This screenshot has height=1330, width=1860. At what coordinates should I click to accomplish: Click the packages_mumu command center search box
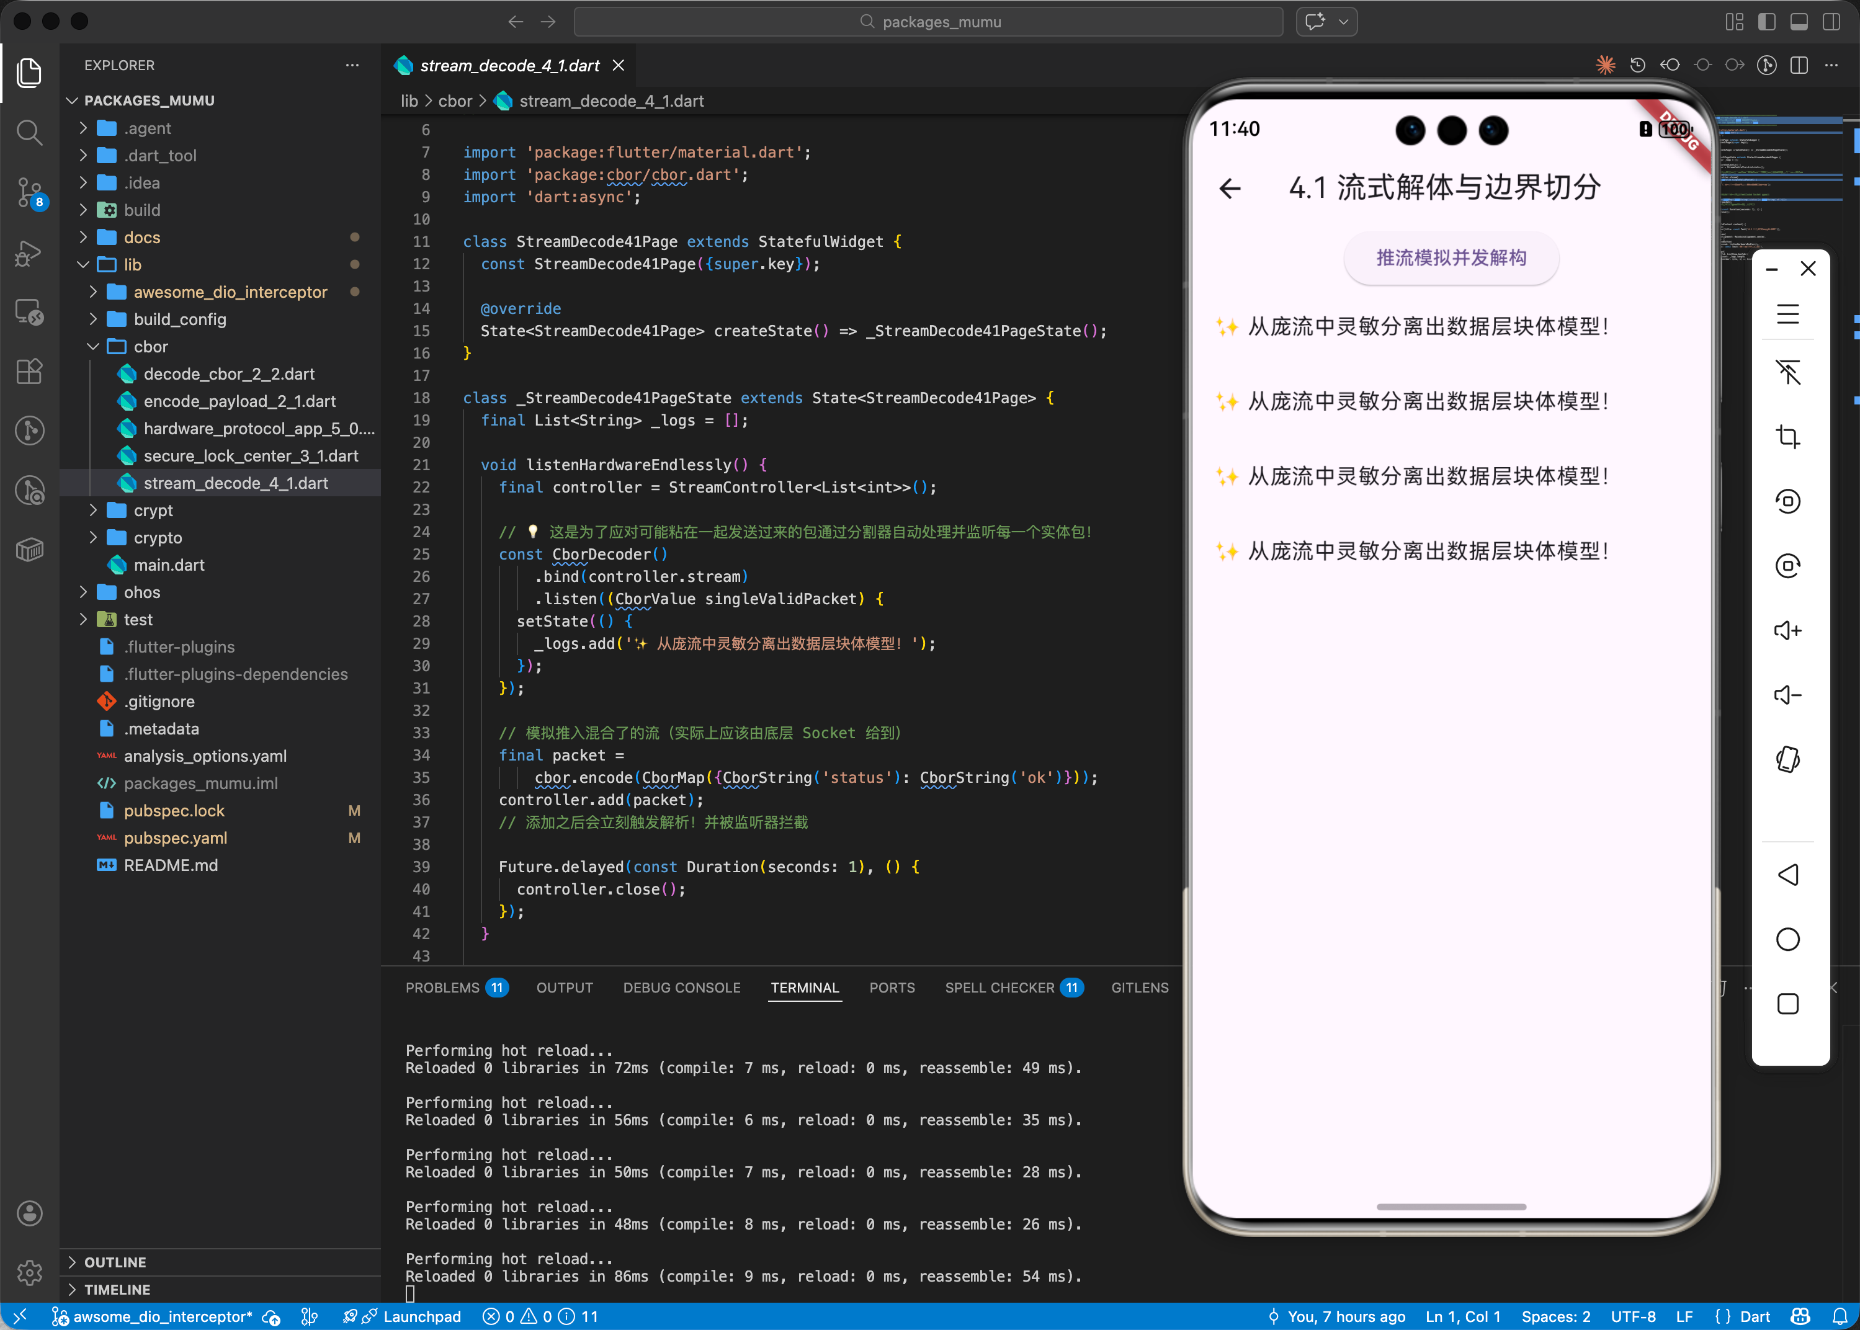[x=928, y=22]
